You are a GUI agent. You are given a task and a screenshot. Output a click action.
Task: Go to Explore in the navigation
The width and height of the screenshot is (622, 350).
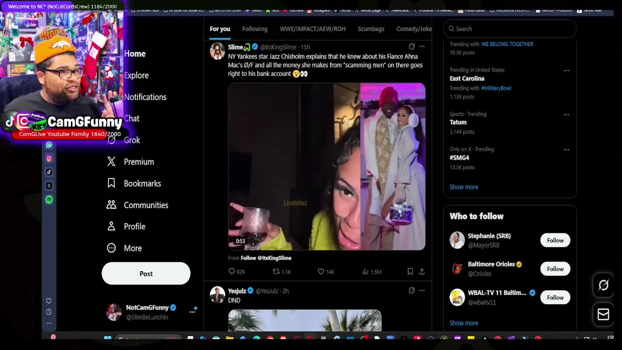pos(136,75)
